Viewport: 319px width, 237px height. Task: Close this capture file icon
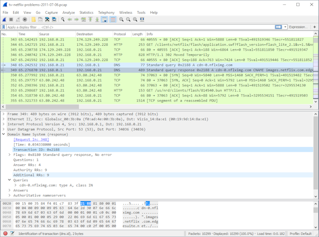[x=47, y=19]
